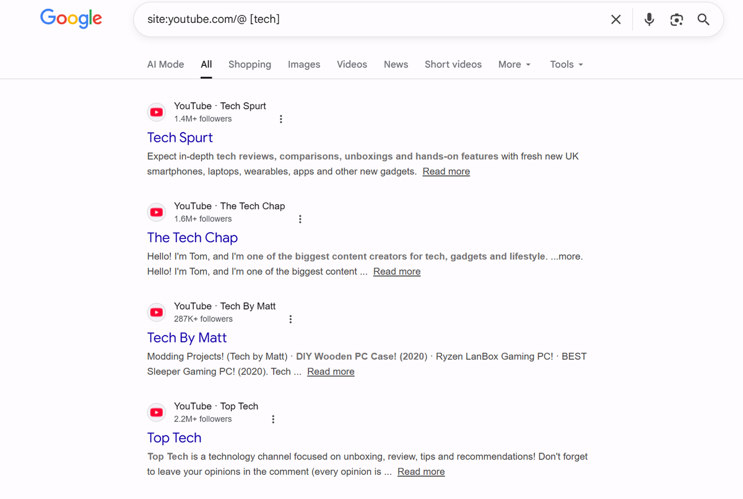Switch to Short videos tab
This screenshot has height=499, width=743.
453,64
